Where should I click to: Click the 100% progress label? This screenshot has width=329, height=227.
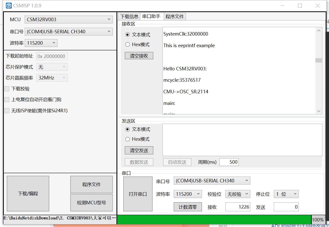[x=318, y=220]
